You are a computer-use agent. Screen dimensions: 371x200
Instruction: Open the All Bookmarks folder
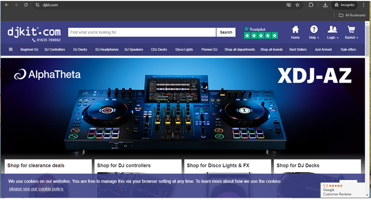point(352,15)
